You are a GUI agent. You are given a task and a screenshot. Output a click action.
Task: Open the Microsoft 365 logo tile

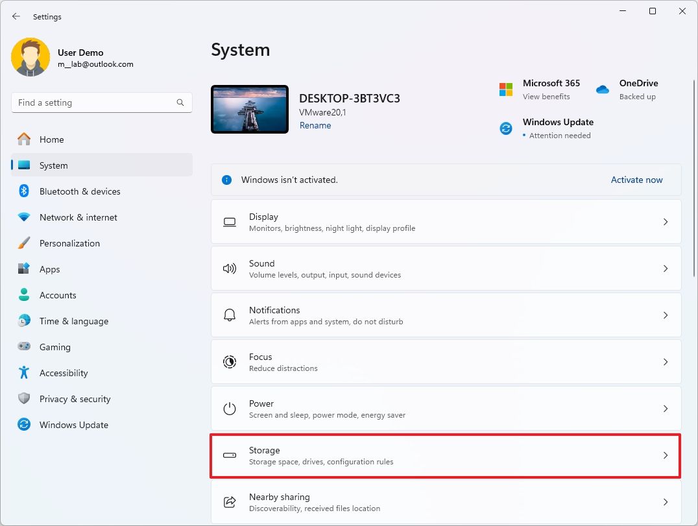click(x=506, y=90)
